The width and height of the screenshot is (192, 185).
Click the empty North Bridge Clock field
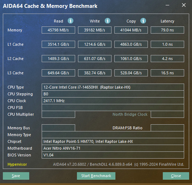tap(167, 114)
